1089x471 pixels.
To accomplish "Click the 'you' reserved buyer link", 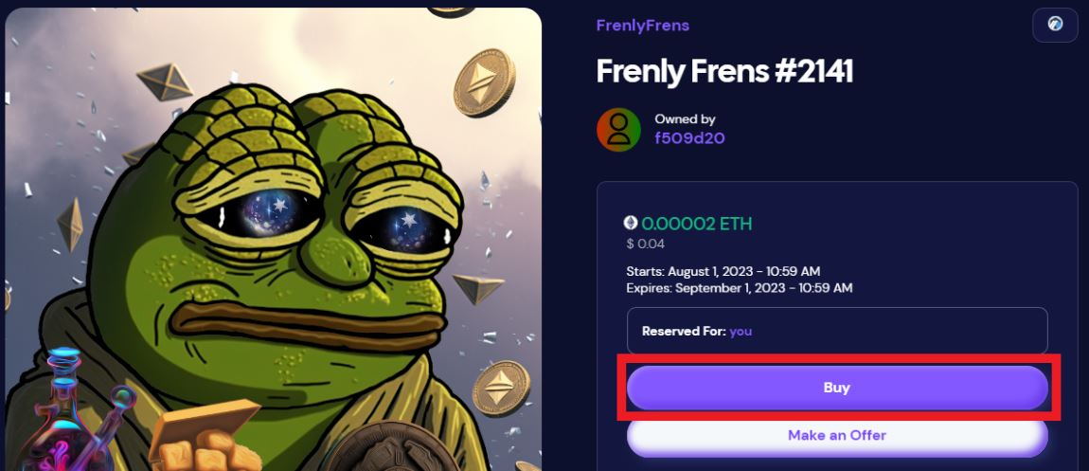I will pyautogui.click(x=741, y=332).
